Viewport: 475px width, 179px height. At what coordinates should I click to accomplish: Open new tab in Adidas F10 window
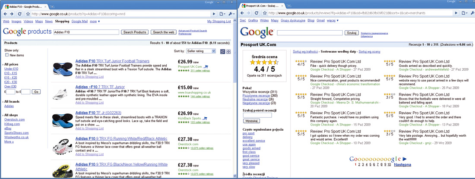pyautogui.click(x=53, y=7)
